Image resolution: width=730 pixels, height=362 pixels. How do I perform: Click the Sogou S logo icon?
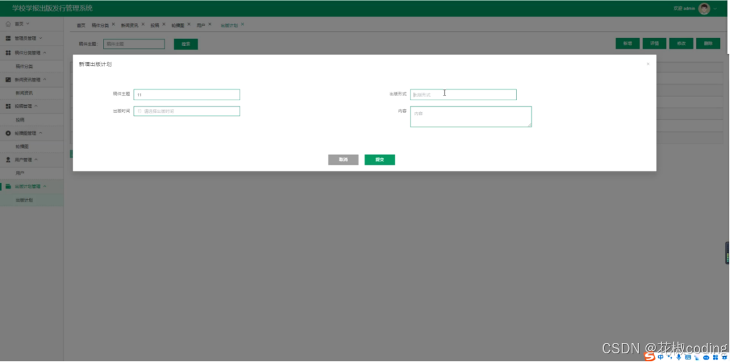click(x=649, y=357)
